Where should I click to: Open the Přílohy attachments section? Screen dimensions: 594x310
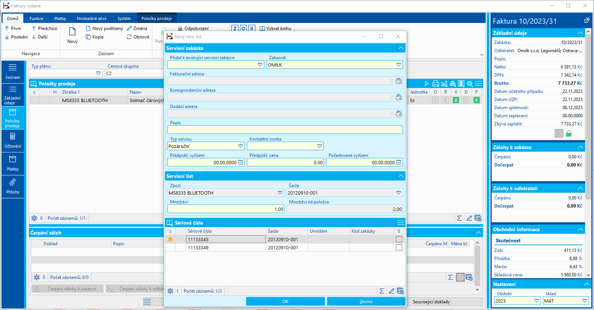pyautogui.click(x=13, y=186)
